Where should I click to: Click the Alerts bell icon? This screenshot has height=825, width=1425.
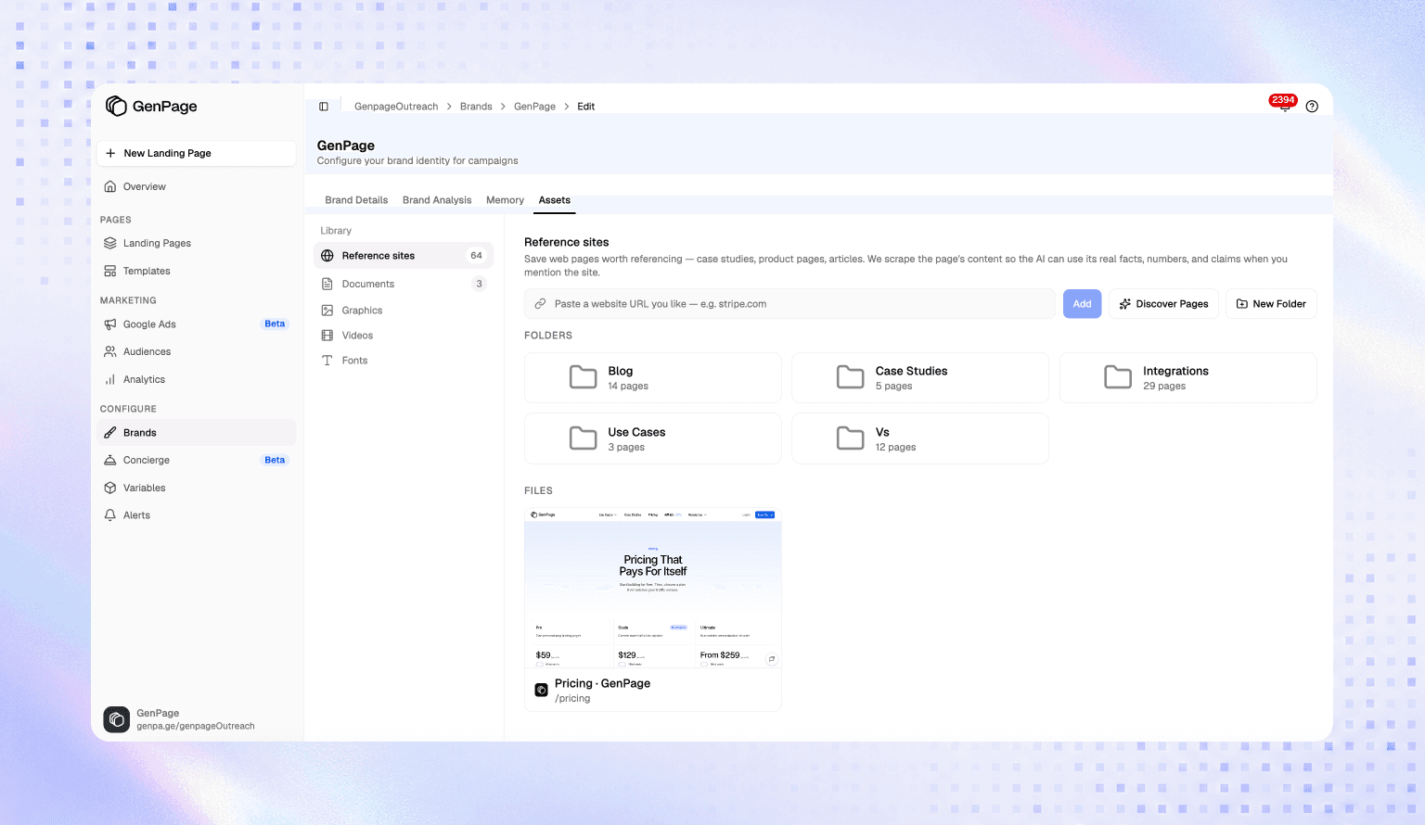110,515
